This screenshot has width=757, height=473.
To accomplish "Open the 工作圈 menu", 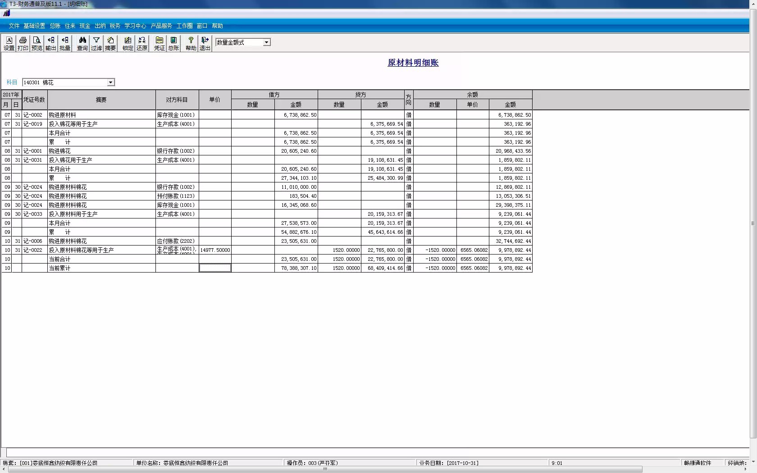I will coord(184,26).
